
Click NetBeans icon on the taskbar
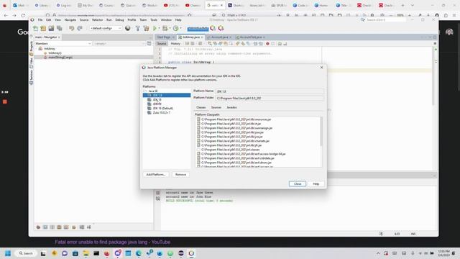click(191, 253)
